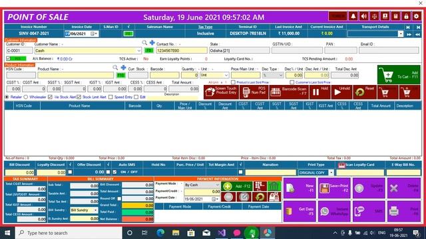Viewport: 426px width, 239px height.
Task: Add a new customer with plus icon
Action: click(x=152, y=42)
